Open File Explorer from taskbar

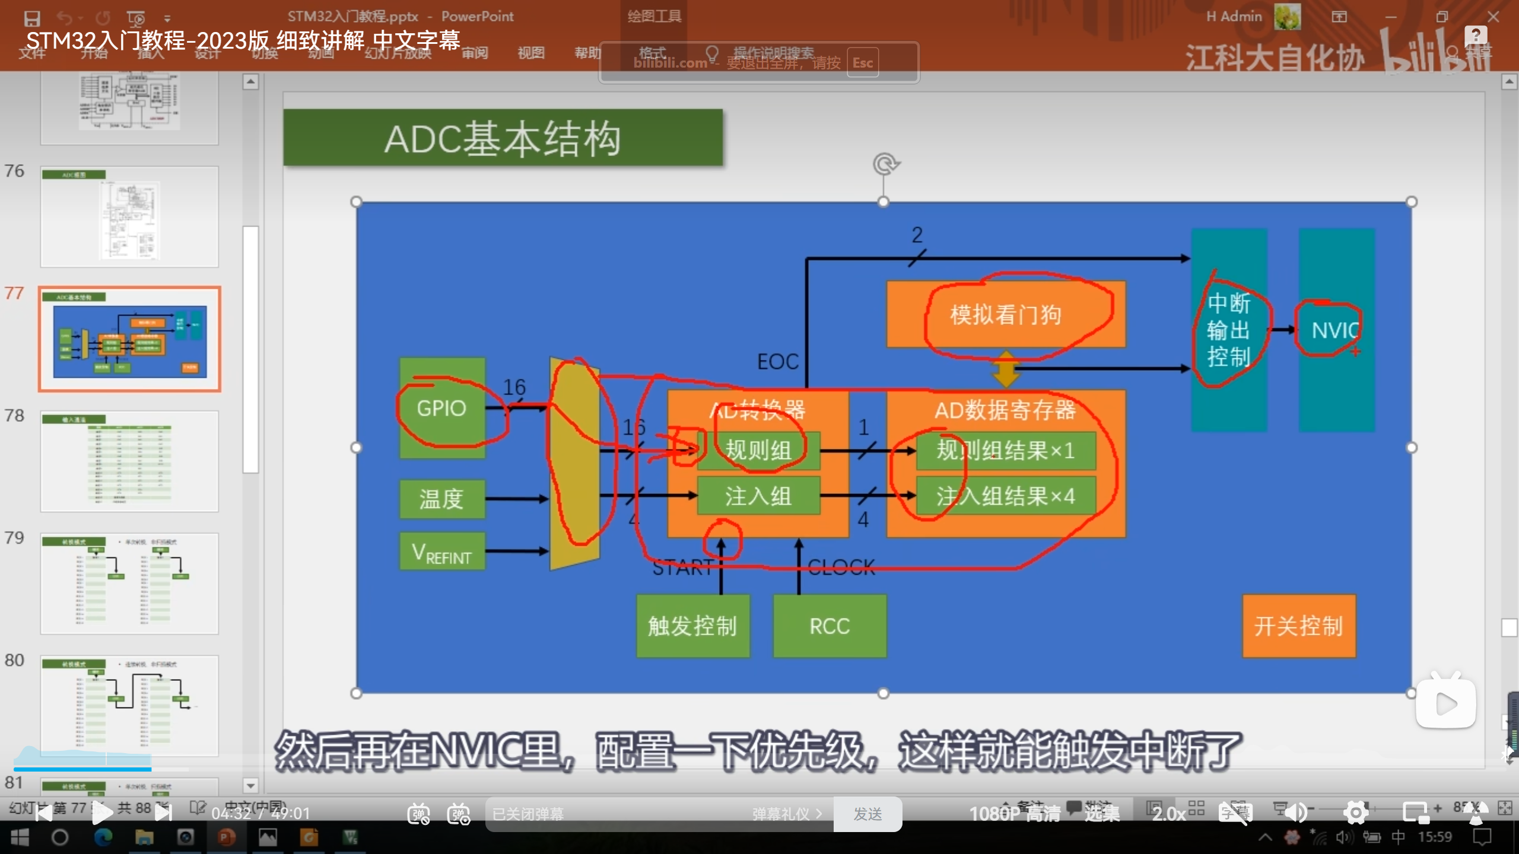[144, 837]
